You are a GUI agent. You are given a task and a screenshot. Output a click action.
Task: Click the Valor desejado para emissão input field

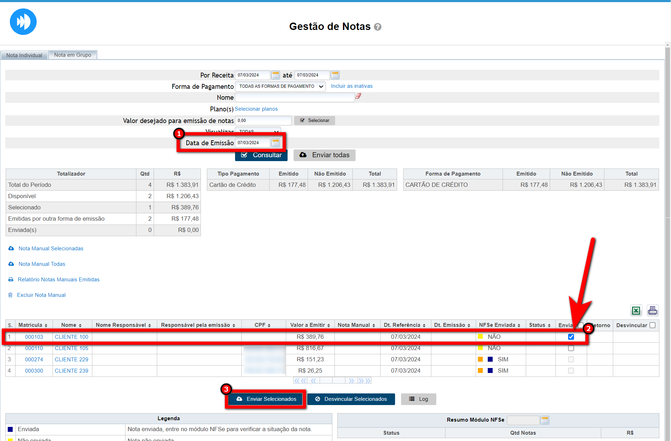point(263,121)
